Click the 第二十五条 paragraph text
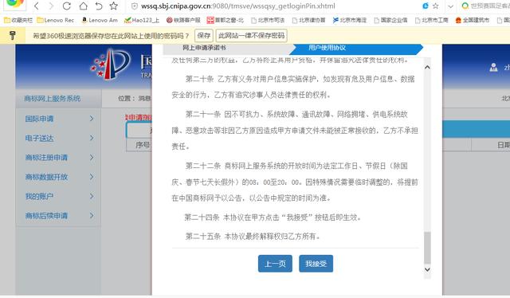Screen dimensions: 510x298 click(253, 236)
